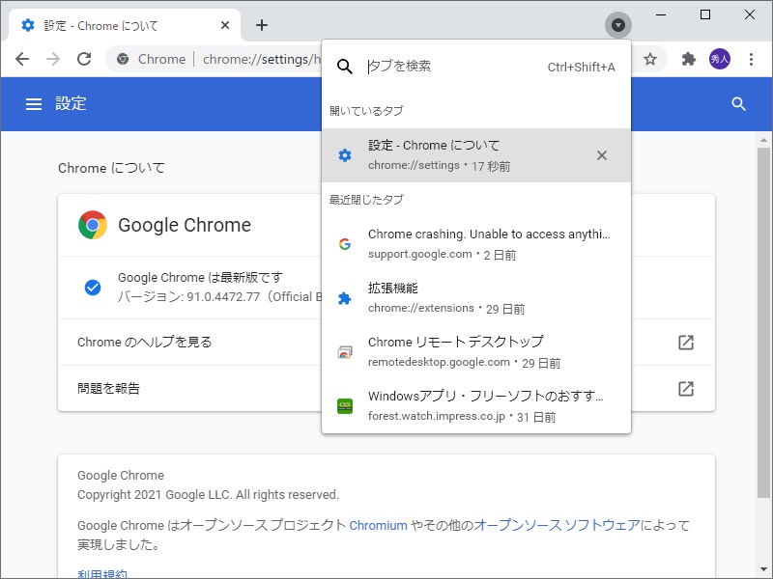Click the search icon in the blue Settings header
Image resolution: width=773 pixels, height=579 pixels.
738,103
